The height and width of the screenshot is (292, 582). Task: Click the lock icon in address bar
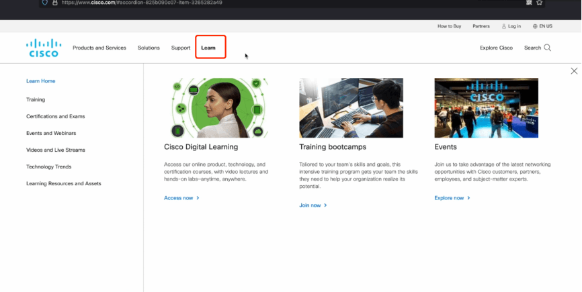click(55, 3)
